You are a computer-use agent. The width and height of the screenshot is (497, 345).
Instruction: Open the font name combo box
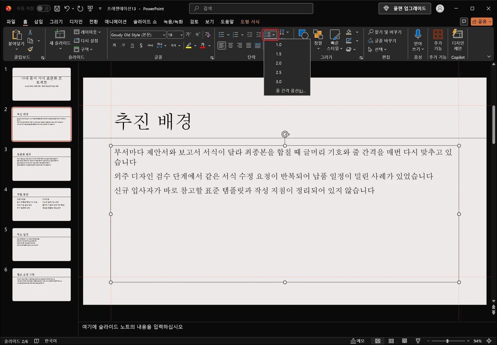[x=138, y=35]
